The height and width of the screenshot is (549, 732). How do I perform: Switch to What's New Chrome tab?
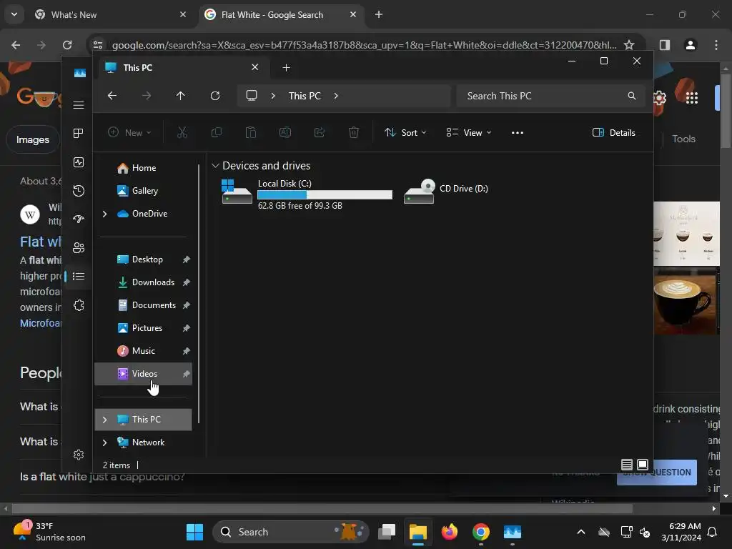109,14
